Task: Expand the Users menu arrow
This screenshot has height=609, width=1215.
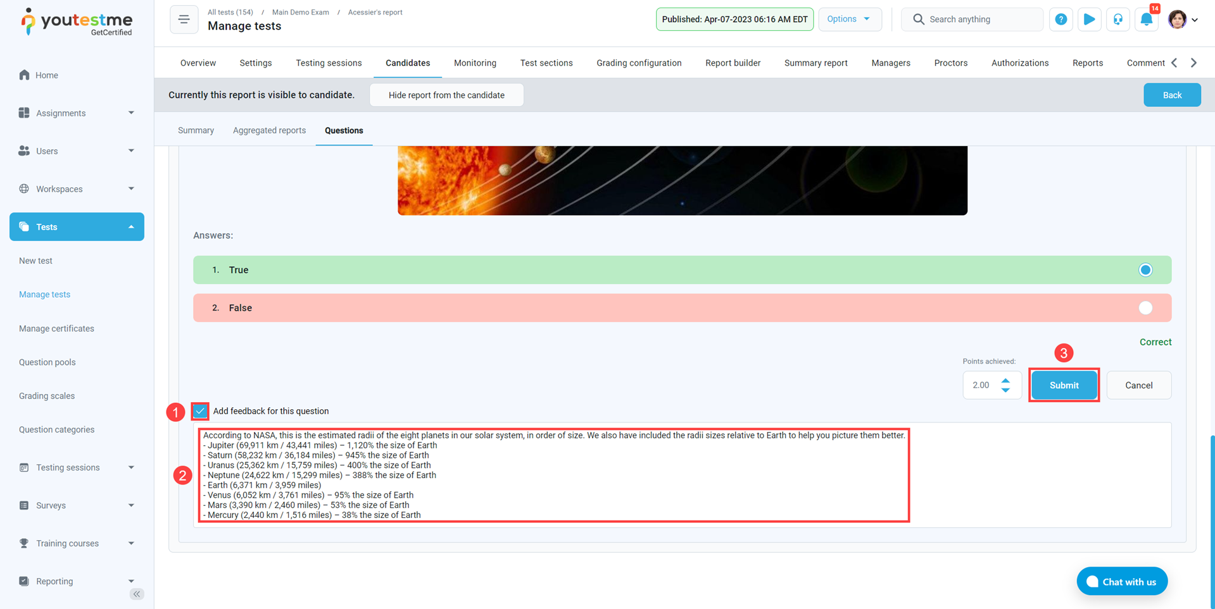Action: click(131, 151)
